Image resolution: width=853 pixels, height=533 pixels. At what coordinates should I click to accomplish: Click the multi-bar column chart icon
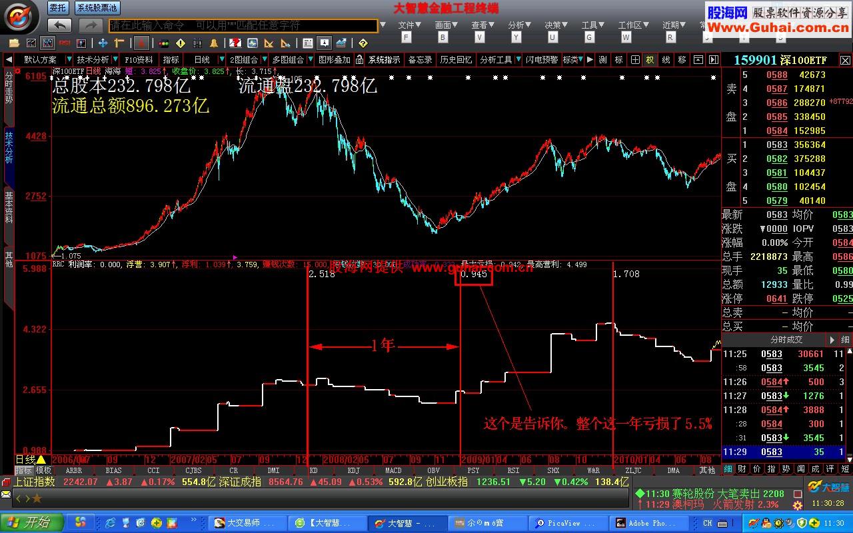(x=47, y=43)
